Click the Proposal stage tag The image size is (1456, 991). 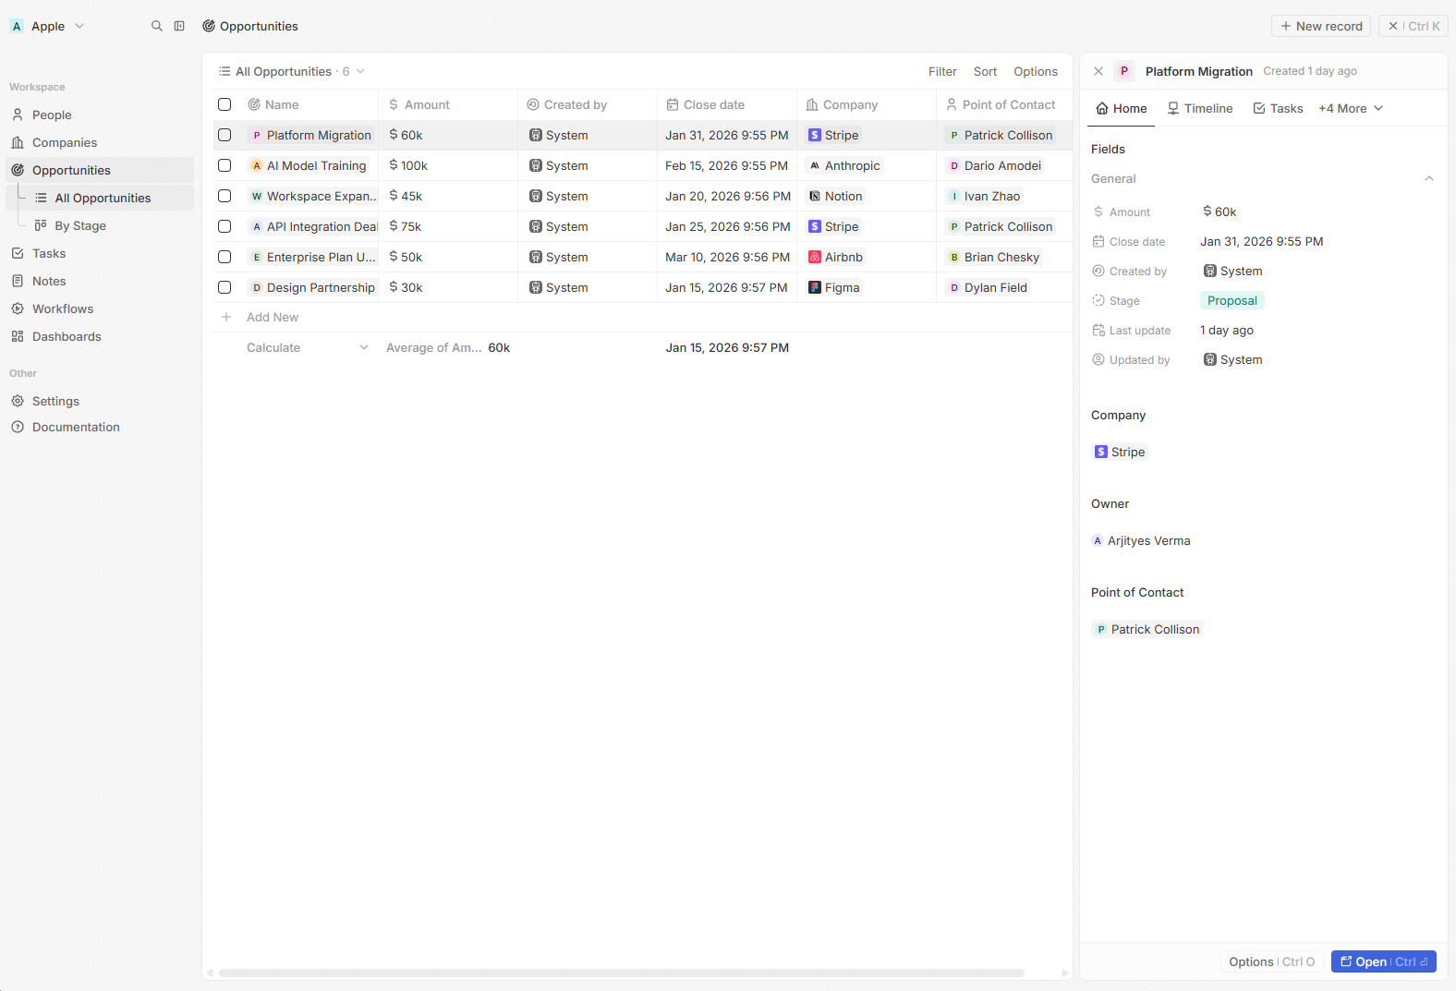coord(1232,300)
